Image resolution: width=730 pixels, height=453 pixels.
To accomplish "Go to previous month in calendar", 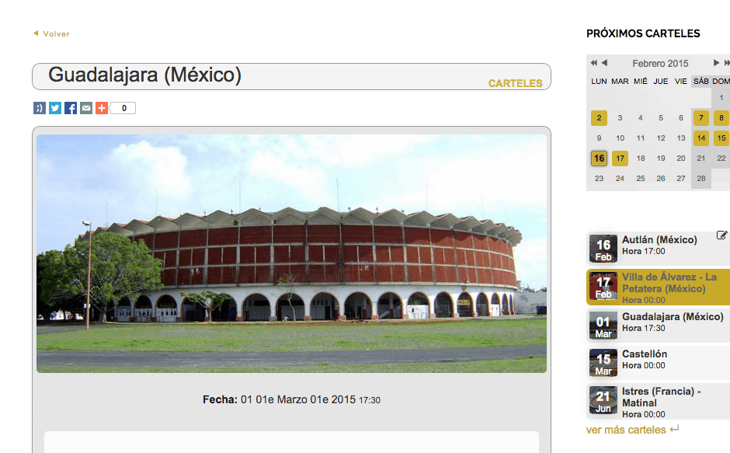I will click(x=605, y=62).
